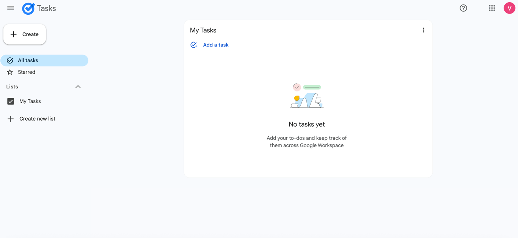
Task: Open the Google apps launcher grid
Action: (492, 8)
